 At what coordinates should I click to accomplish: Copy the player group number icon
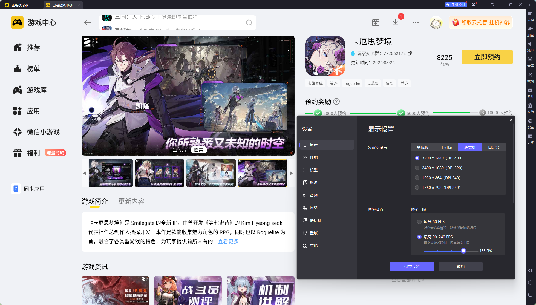tap(410, 53)
